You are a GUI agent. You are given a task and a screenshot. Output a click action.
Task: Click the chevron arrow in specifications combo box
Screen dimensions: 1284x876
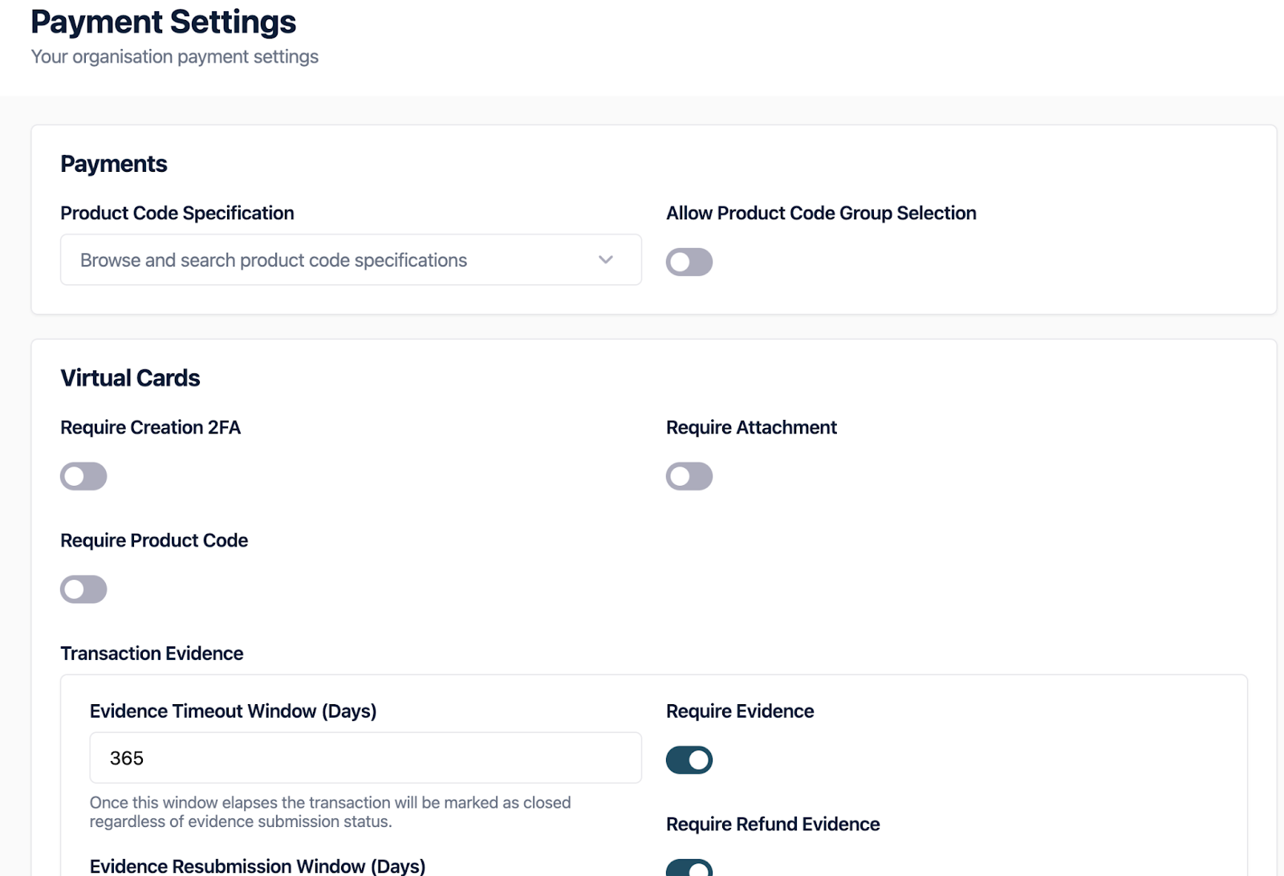(x=606, y=260)
